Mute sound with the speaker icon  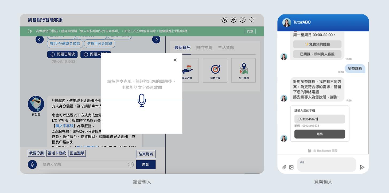[x=234, y=20]
